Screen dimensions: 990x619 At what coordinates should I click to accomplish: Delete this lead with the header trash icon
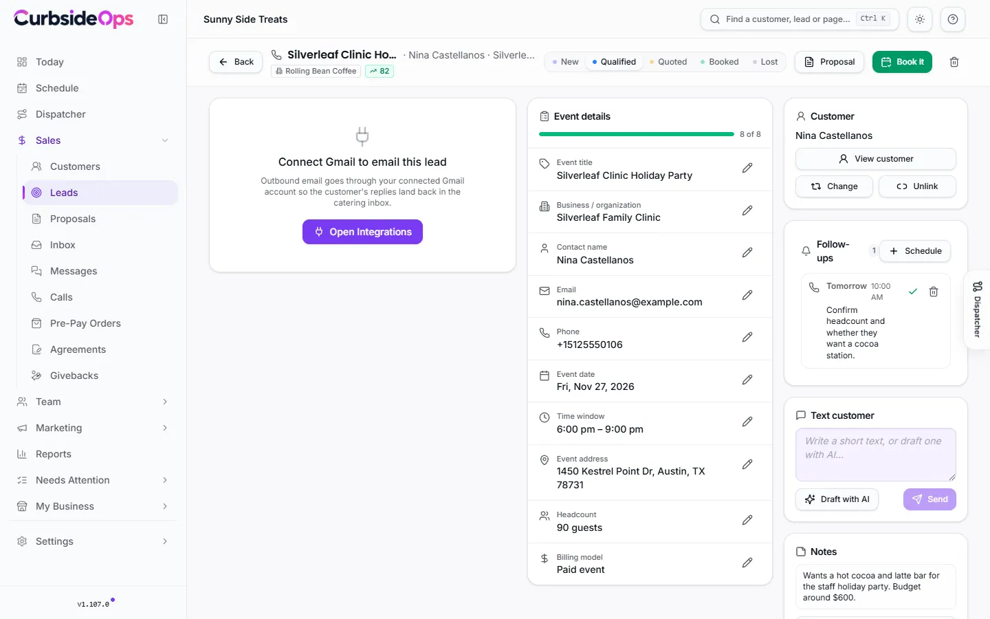[954, 62]
